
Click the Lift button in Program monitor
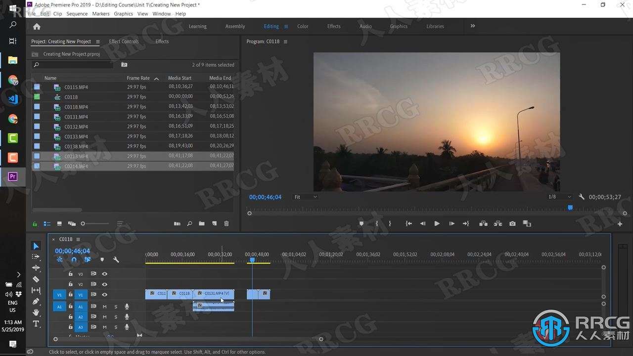[x=483, y=223]
